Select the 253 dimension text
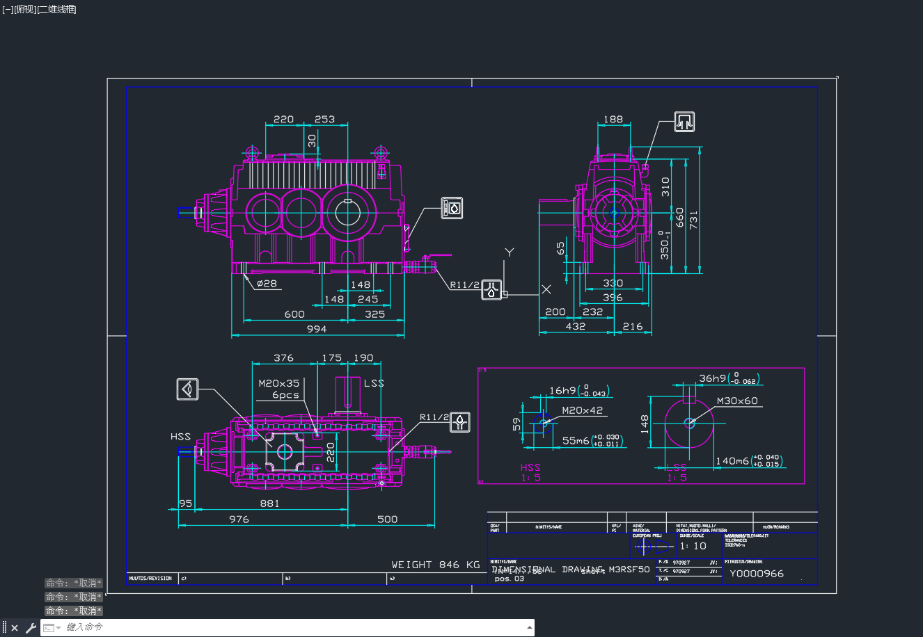 pyautogui.click(x=325, y=120)
